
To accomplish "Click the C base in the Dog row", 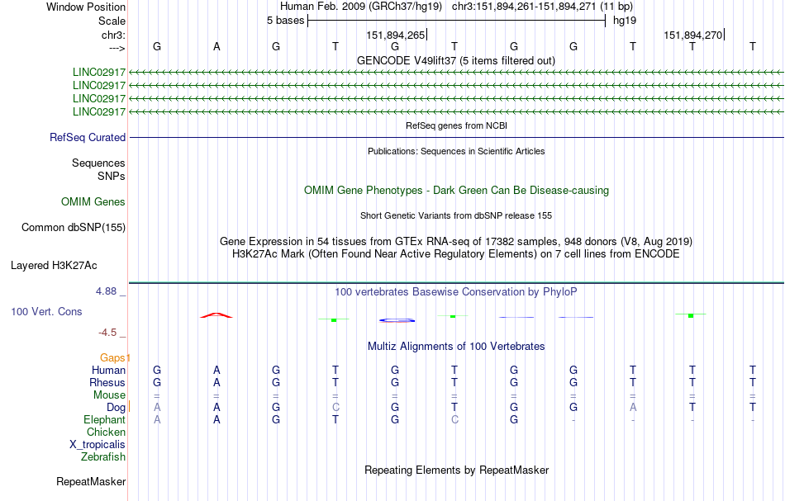I will [335, 407].
